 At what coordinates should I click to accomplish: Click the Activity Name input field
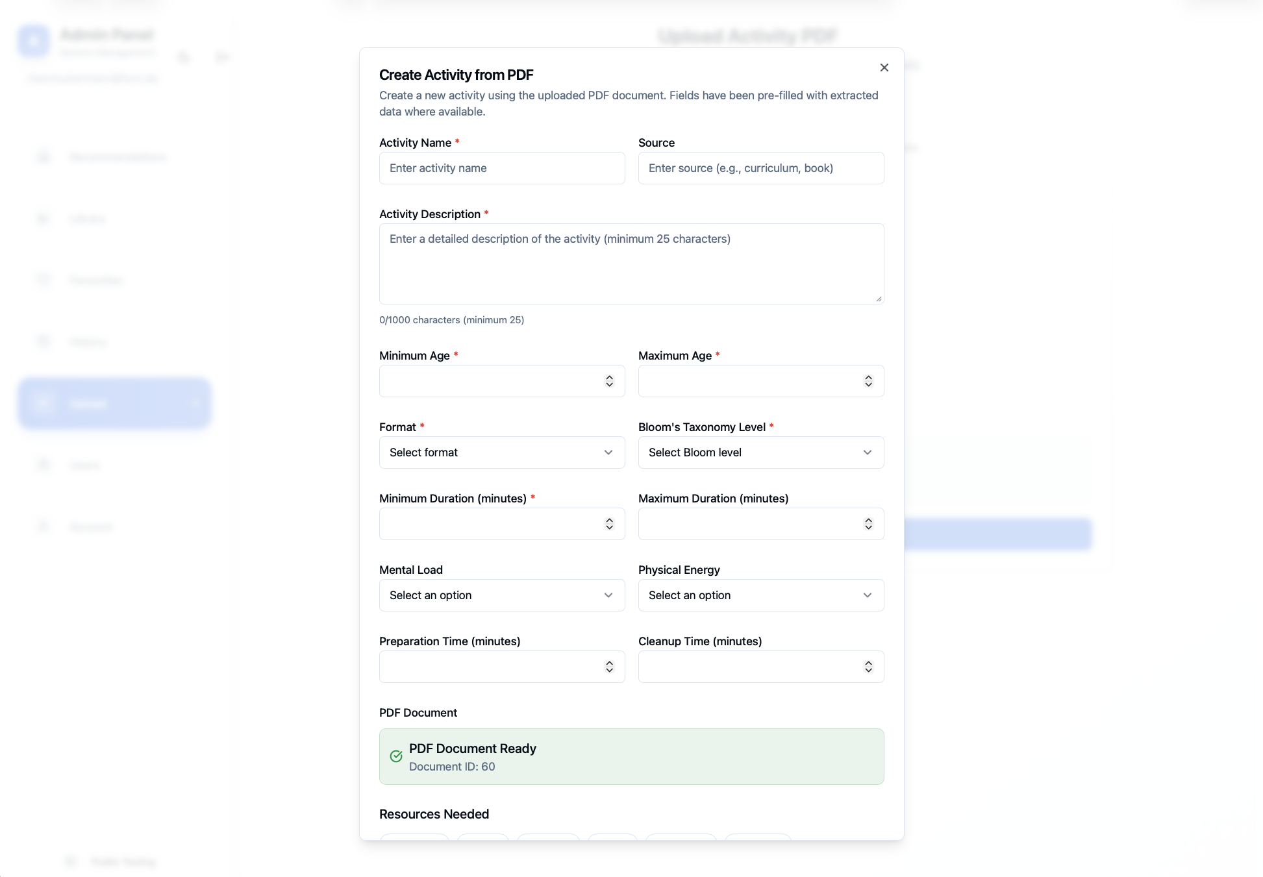(x=501, y=168)
